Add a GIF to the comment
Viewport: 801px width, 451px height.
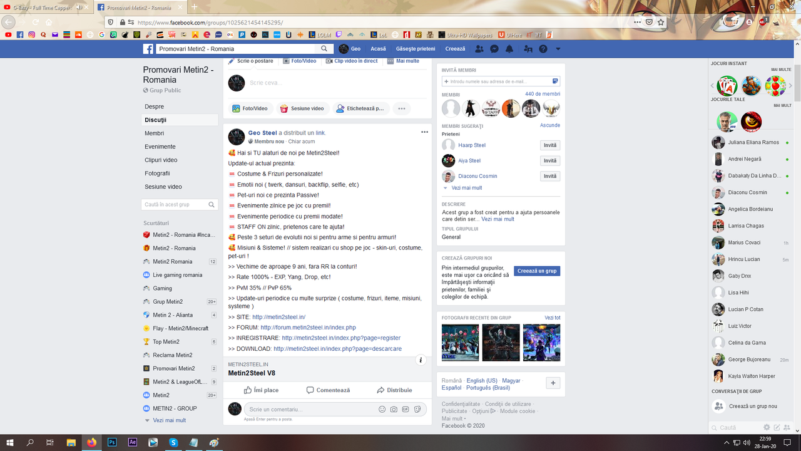(x=406, y=410)
